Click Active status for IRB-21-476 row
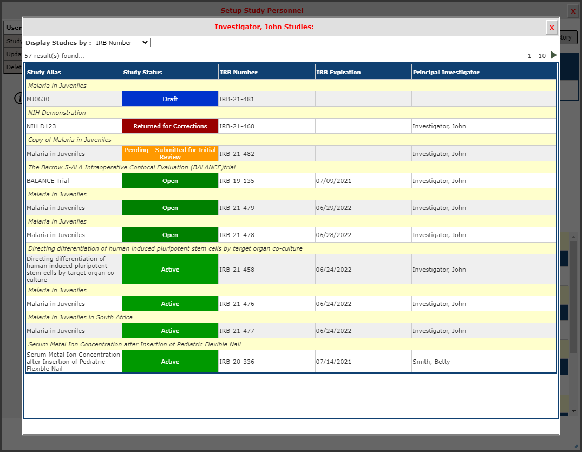This screenshot has width=582, height=452. coord(170,304)
